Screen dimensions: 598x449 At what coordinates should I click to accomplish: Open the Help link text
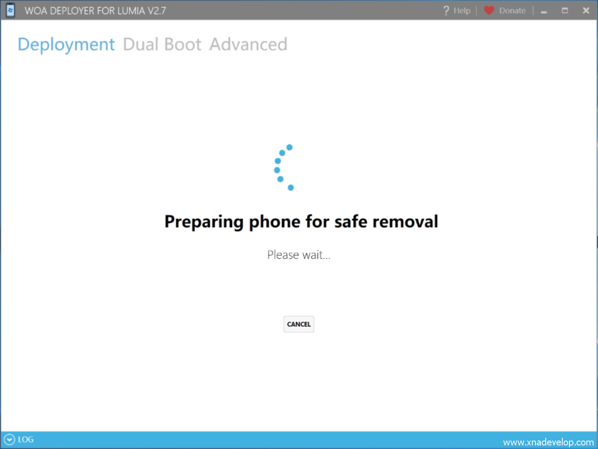click(462, 11)
